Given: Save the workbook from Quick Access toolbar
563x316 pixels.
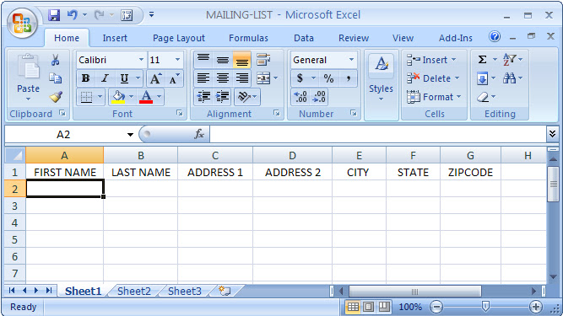Looking at the screenshot, I should click(54, 15).
